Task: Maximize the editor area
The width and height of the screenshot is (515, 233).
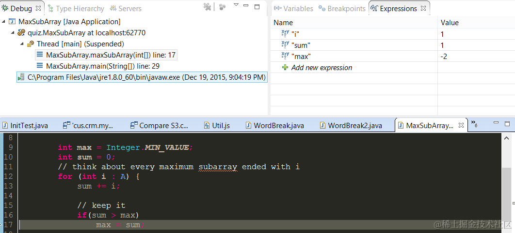Action: [x=507, y=124]
